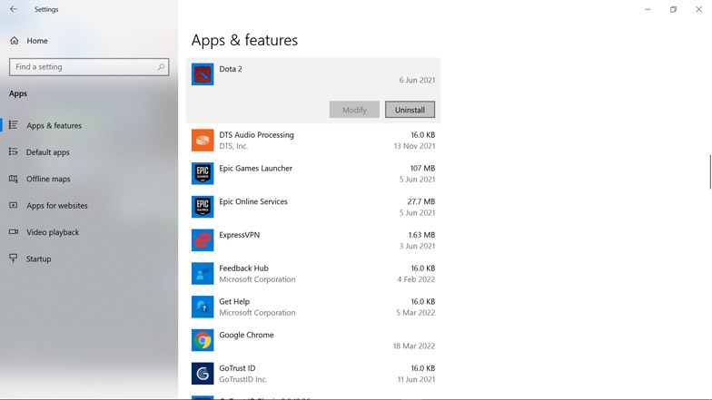The width and height of the screenshot is (712, 400).
Task: Click the Epic Online Services icon
Action: pyautogui.click(x=203, y=207)
